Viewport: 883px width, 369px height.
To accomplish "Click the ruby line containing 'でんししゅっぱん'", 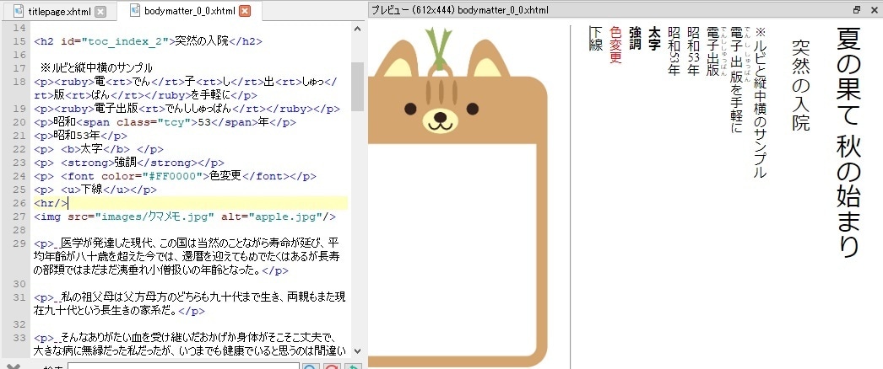I will [187, 109].
